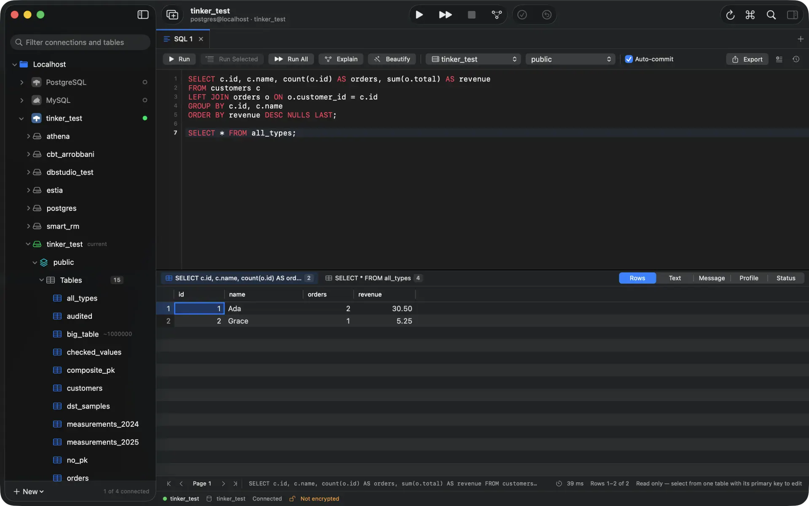809x506 pixels.
Task: Click the PostgreSQL connection elephant icon
Action: [x=37, y=82]
